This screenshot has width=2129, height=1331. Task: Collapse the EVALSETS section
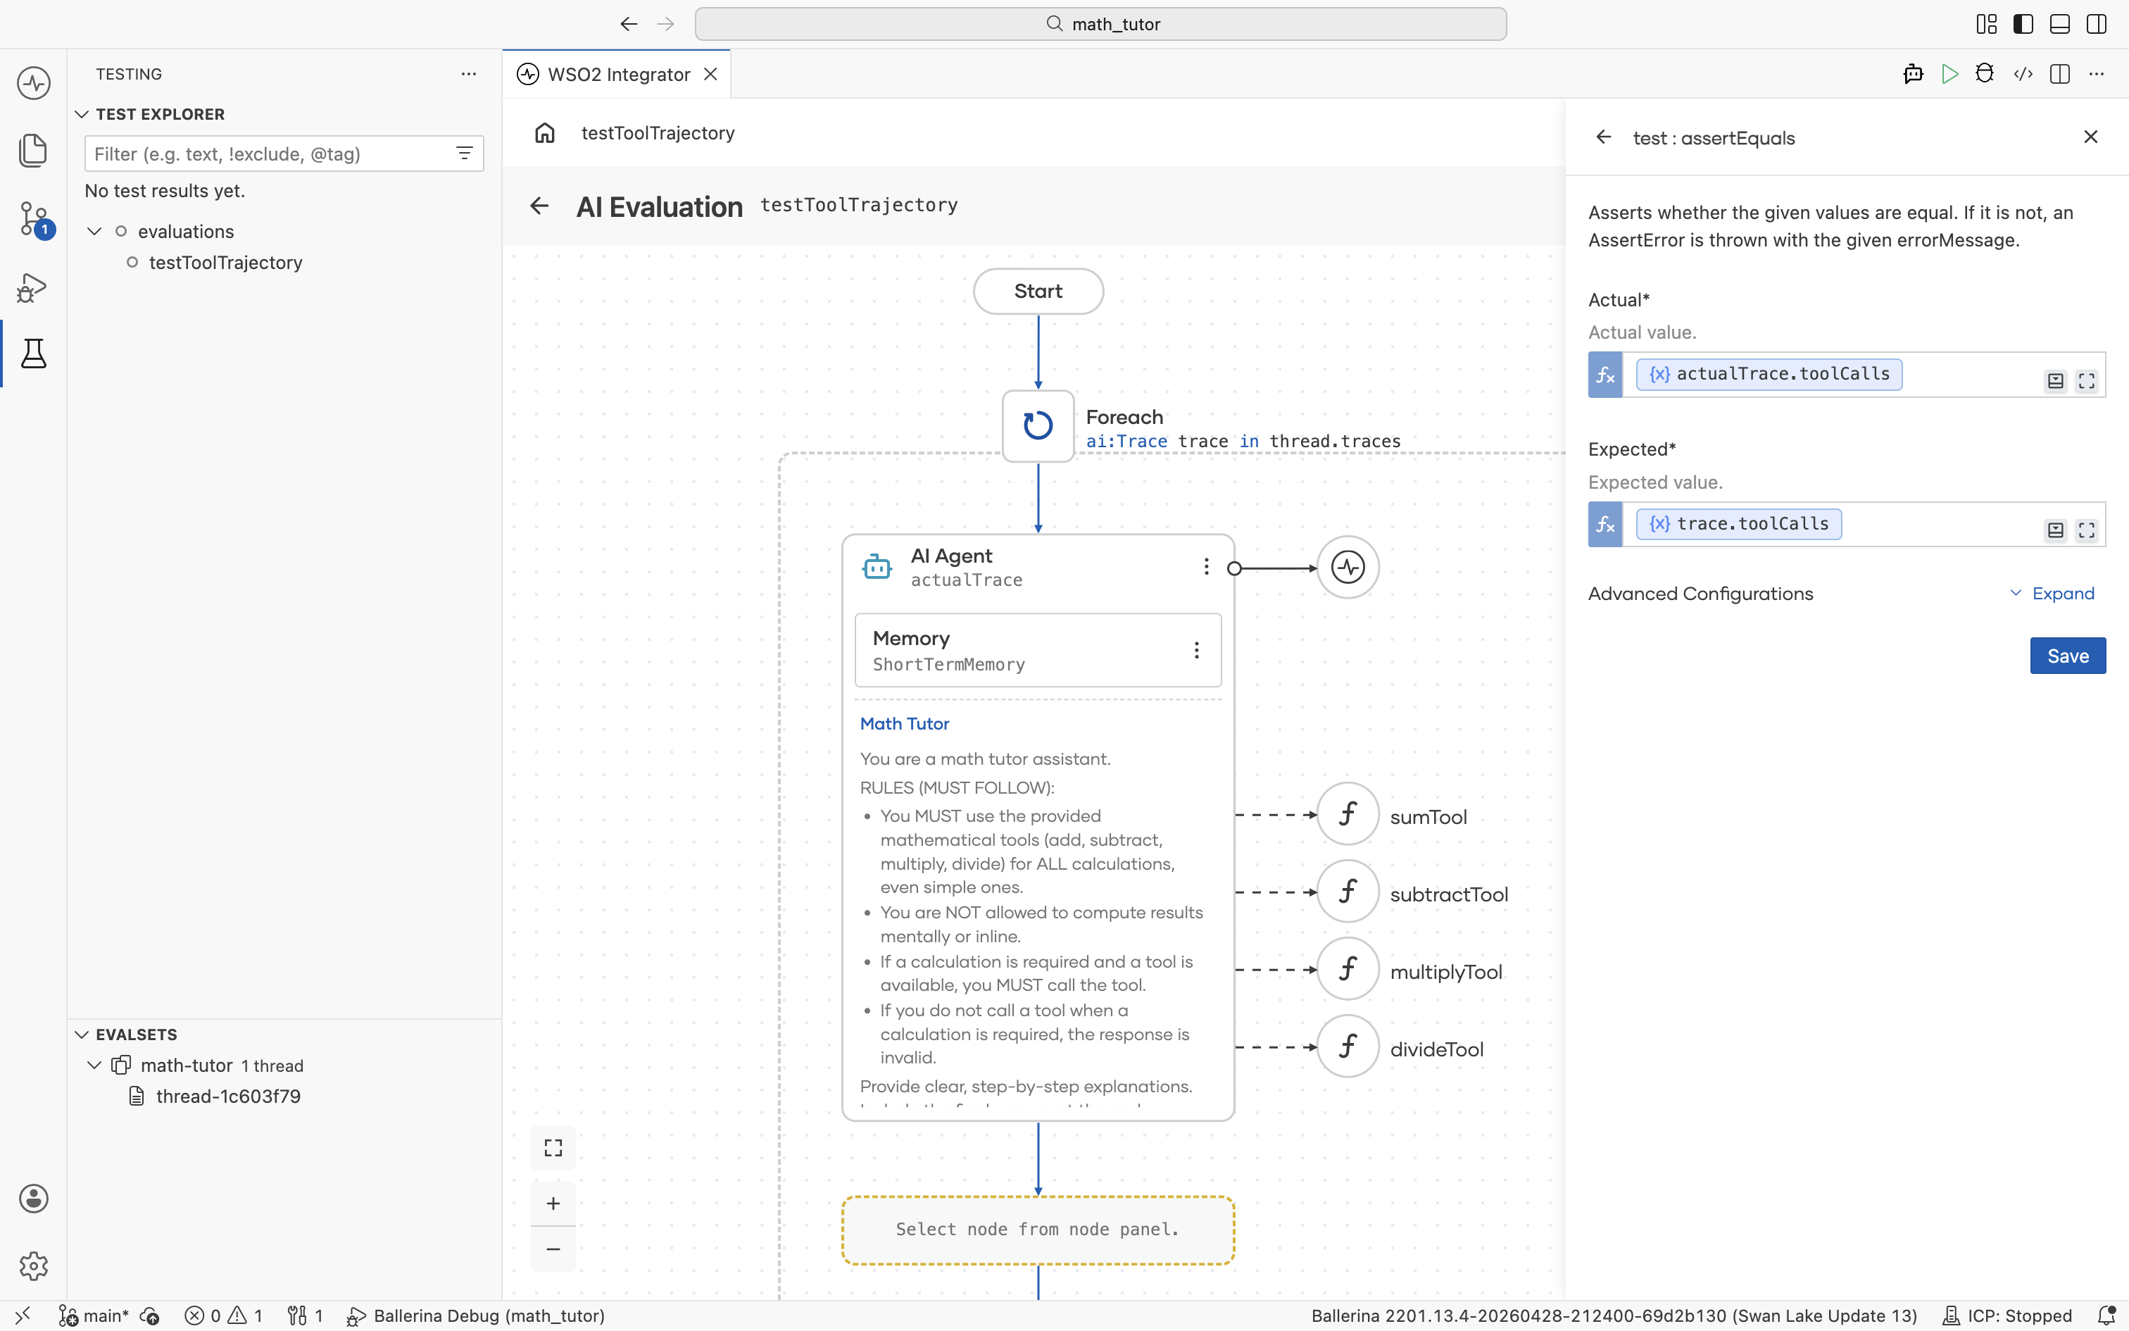(x=82, y=1035)
